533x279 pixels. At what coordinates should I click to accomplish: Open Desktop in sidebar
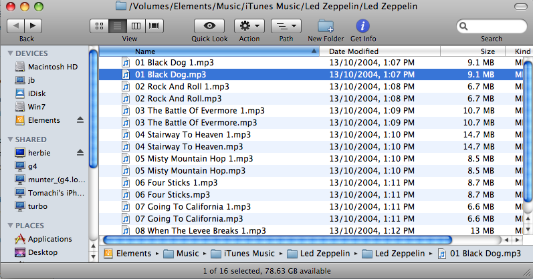pyautogui.click(x=36, y=252)
